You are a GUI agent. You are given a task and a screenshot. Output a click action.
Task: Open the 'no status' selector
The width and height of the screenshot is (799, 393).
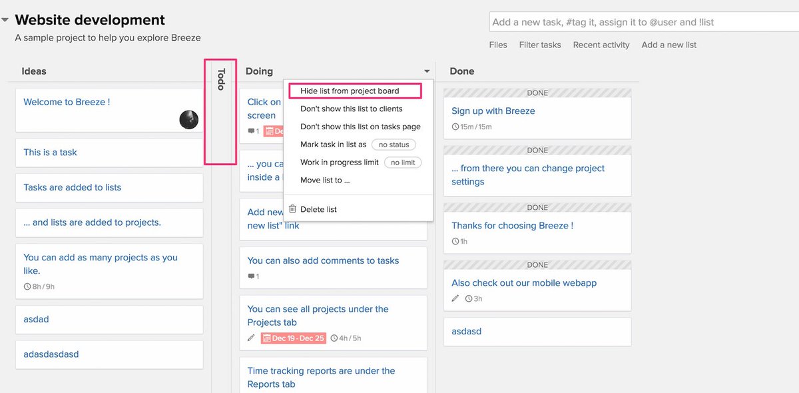click(x=394, y=145)
